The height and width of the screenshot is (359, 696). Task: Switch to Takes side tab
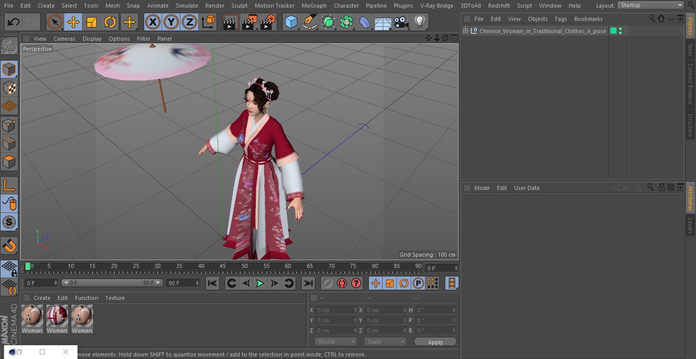(690, 49)
